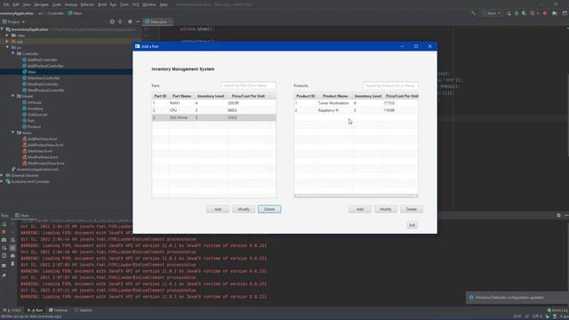Click the red Stop icon in top toolbar
Viewport: 569px width, 320px height.
545,13
